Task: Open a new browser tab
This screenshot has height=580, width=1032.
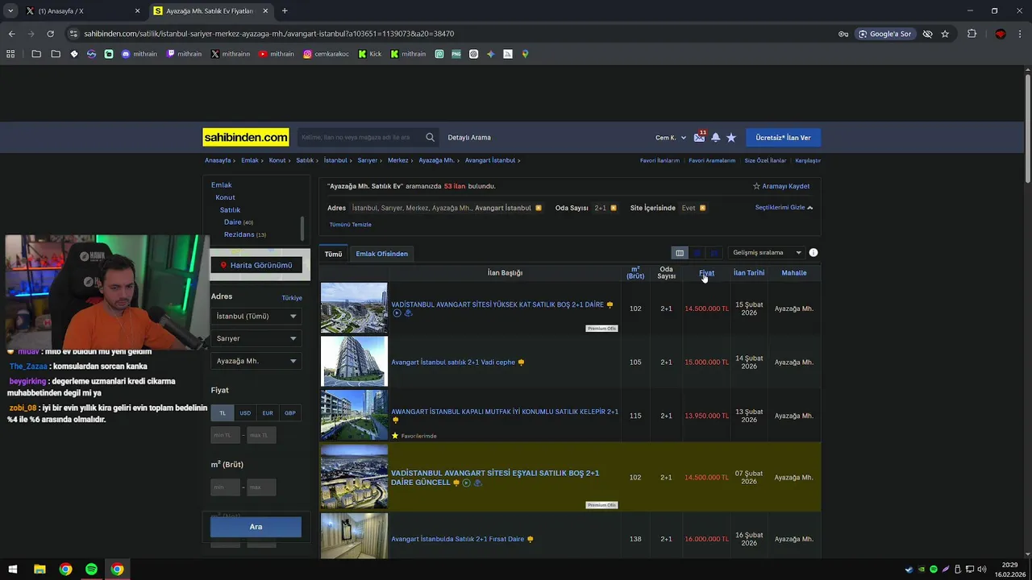Action: point(285,11)
